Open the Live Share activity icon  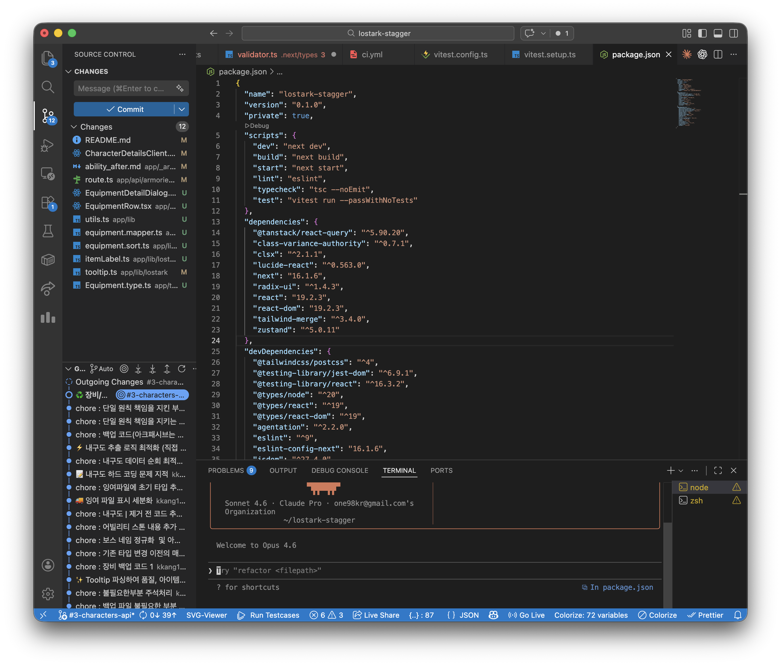(x=48, y=289)
